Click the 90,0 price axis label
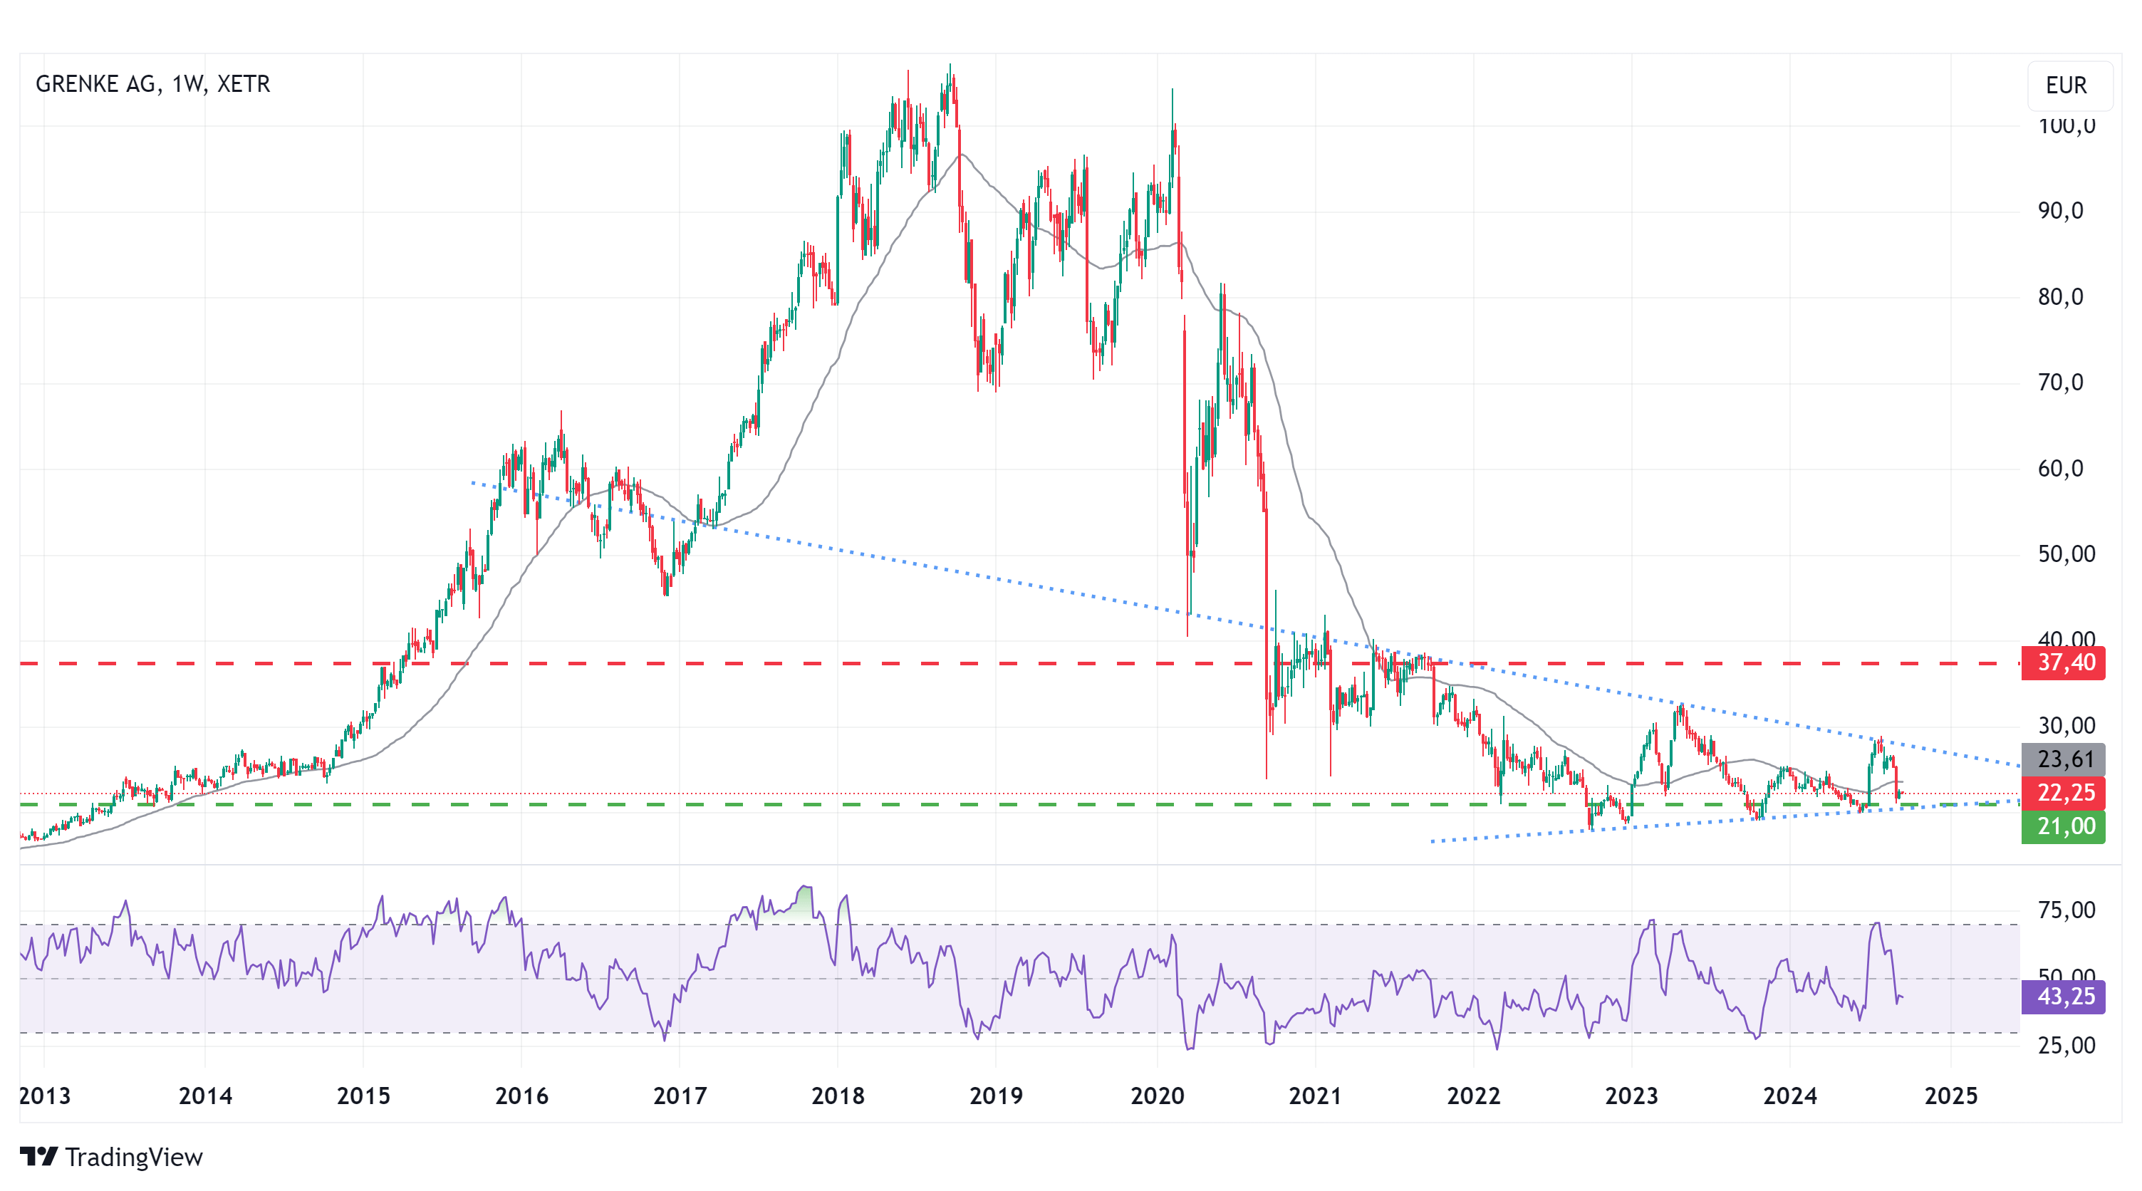 point(2061,212)
